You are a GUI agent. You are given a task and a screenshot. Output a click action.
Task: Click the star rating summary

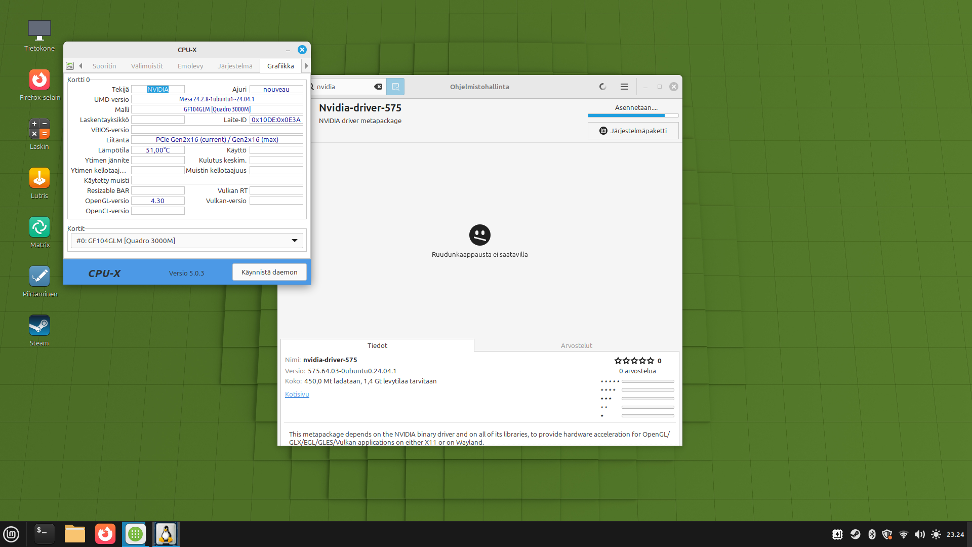pyautogui.click(x=634, y=361)
